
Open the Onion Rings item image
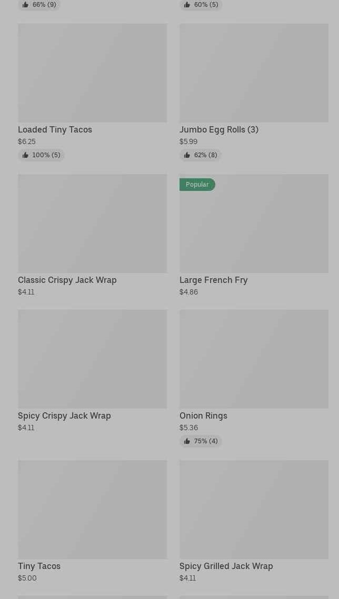point(254,359)
